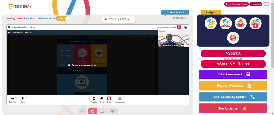
Task: Click the speaker podium badge icon
Action: pos(255,23)
